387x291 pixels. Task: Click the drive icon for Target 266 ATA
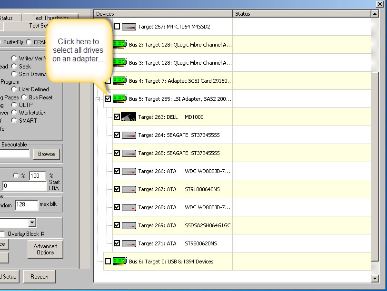click(129, 171)
